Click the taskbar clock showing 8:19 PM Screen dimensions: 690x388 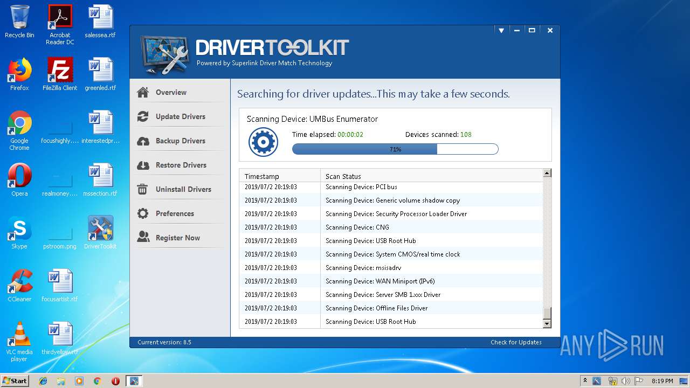662,381
